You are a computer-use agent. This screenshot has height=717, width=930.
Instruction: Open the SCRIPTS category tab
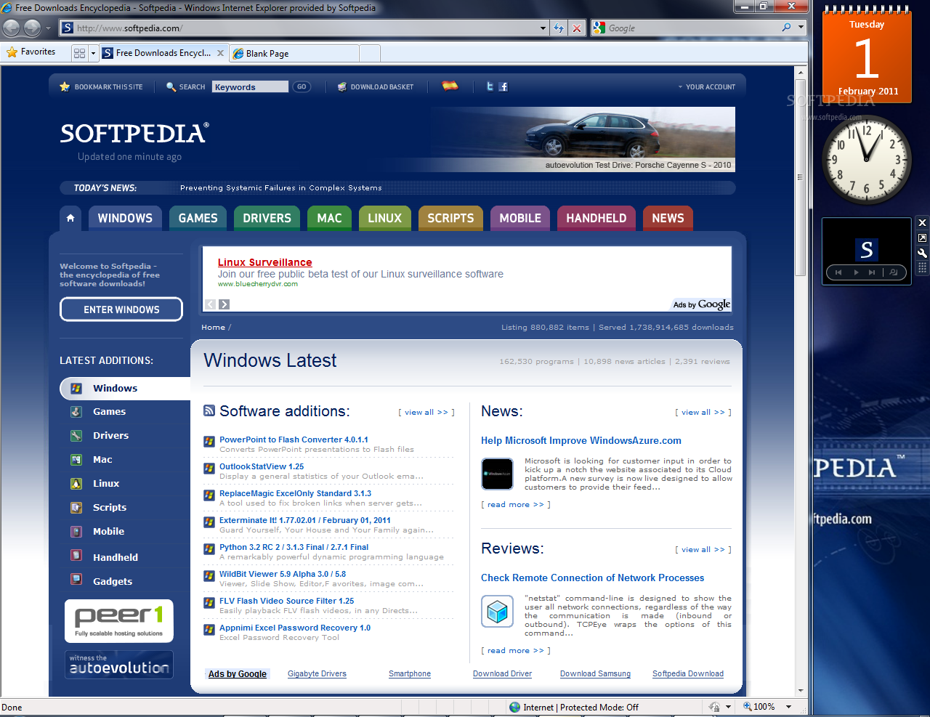pos(450,218)
